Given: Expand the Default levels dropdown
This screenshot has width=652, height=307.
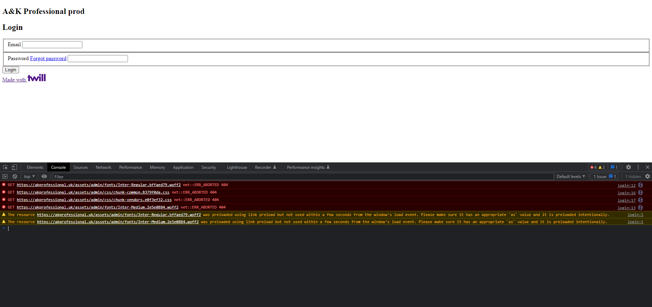Looking at the screenshot, I should pyautogui.click(x=571, y=177).
